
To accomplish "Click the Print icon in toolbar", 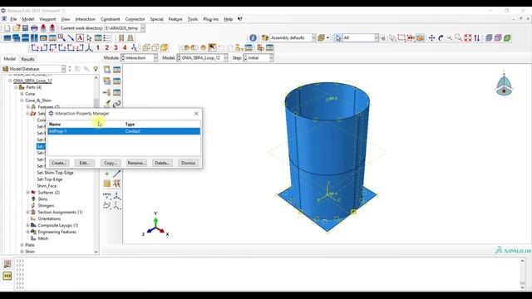I will 34,28.
